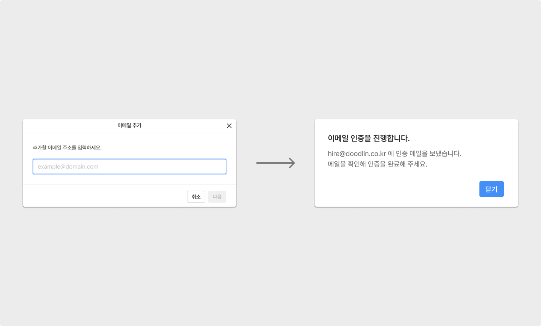Click the 메일을 확인해 인증을 완료해 주세요 line
Viewport: 541px width, 326px height.
377,164
